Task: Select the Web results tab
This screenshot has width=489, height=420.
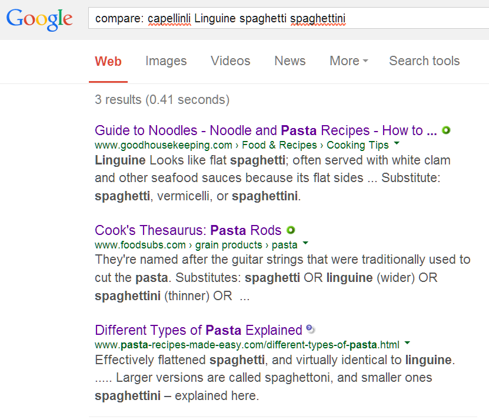Action: [x=108, y=61]
